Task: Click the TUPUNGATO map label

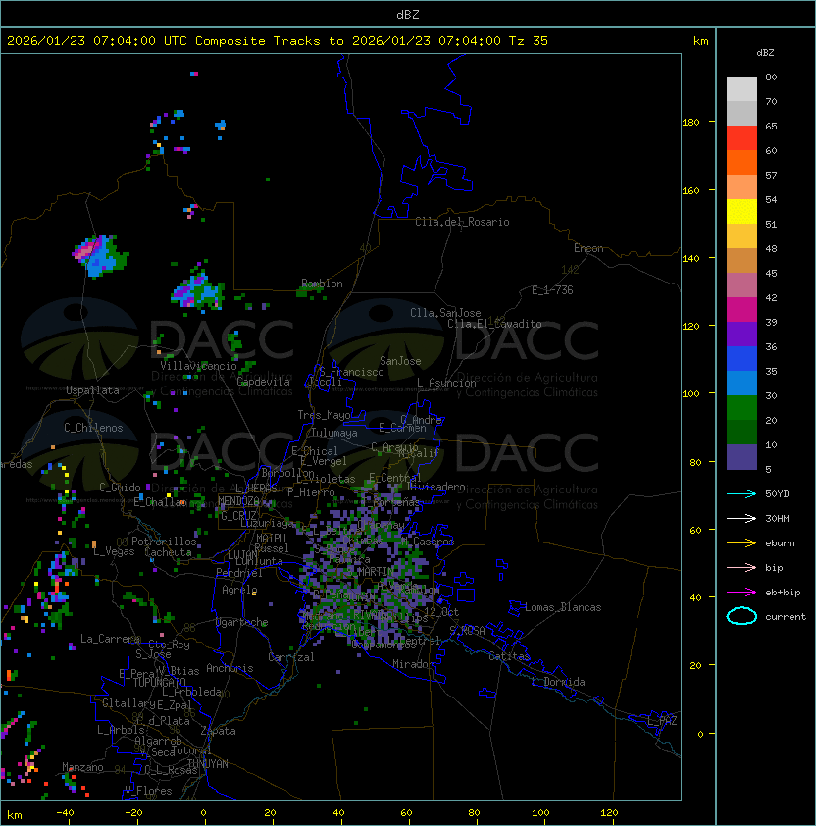Action: pyautogui.click(x=159, y=682)
